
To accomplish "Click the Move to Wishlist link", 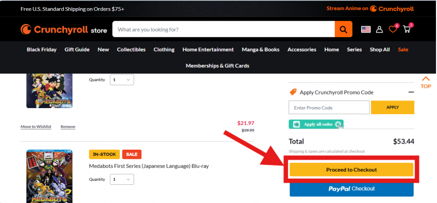I will tap(36, 126).
